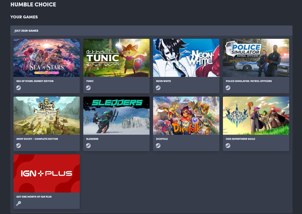Open the Sea of Stars cover art

(47, 58)
